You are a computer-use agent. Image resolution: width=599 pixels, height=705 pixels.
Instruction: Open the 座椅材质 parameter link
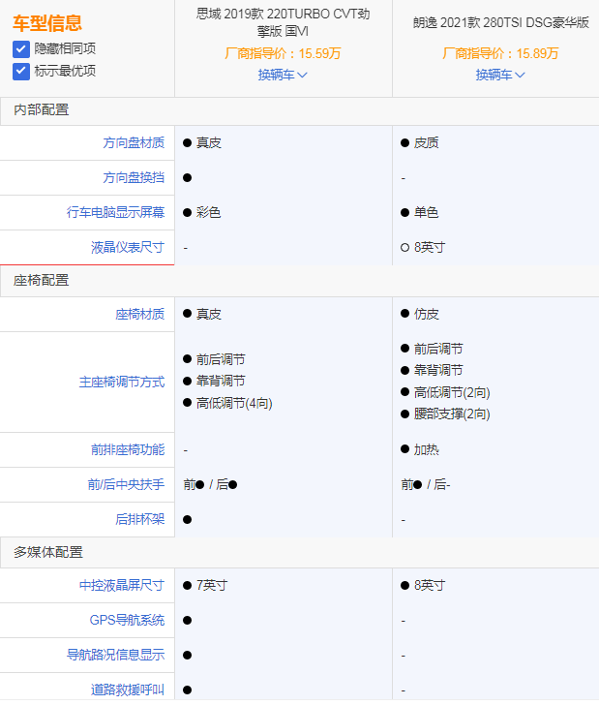[x=139, y=314]
